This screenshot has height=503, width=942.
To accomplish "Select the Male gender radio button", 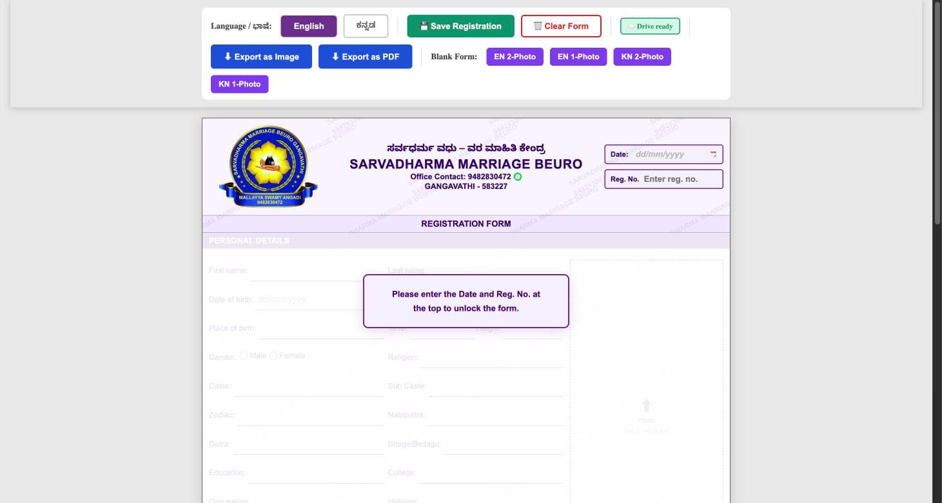I will [x=244, y=356].
